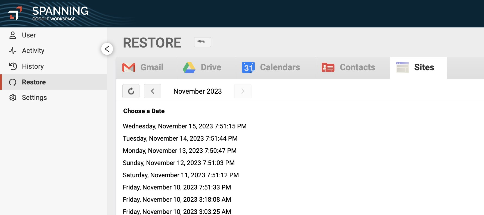The image size is (484, 215).
Task: Select the Sites tab
Action: coord(418,68)
